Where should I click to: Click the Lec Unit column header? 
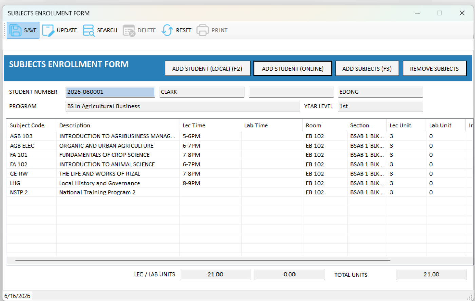pos(406,125)
